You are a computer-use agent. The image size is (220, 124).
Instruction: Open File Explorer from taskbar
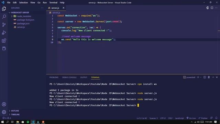tap(18, 122)
